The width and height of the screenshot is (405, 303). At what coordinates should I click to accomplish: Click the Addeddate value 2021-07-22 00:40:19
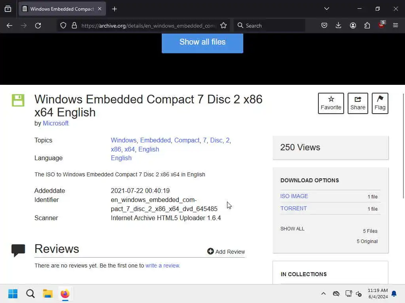tap(140, 191)
